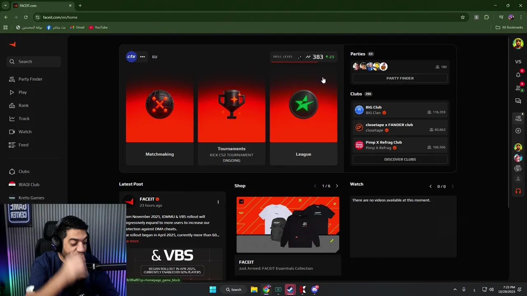527x296 pixels.
Task: Open Steam from the taskbar
Action: coord(290,289)
